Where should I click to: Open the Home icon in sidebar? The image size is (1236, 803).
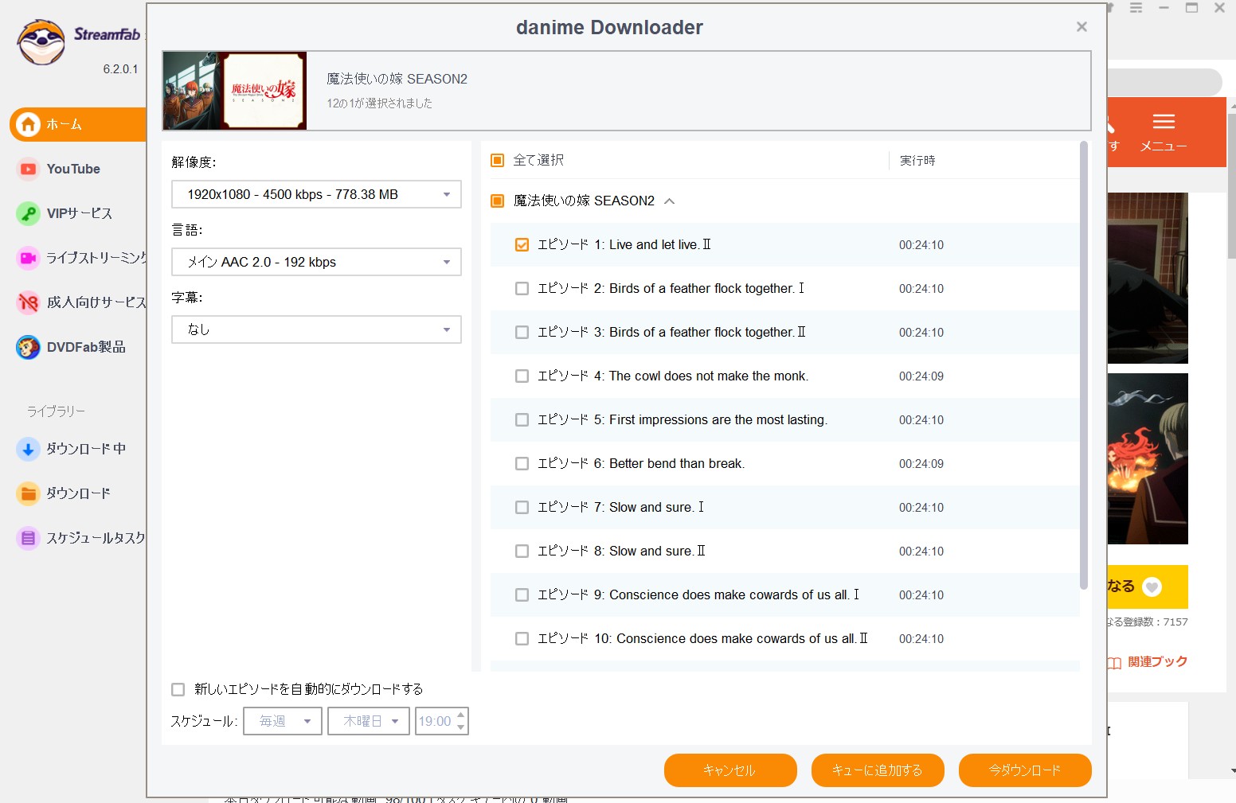(x=29, y=124)
